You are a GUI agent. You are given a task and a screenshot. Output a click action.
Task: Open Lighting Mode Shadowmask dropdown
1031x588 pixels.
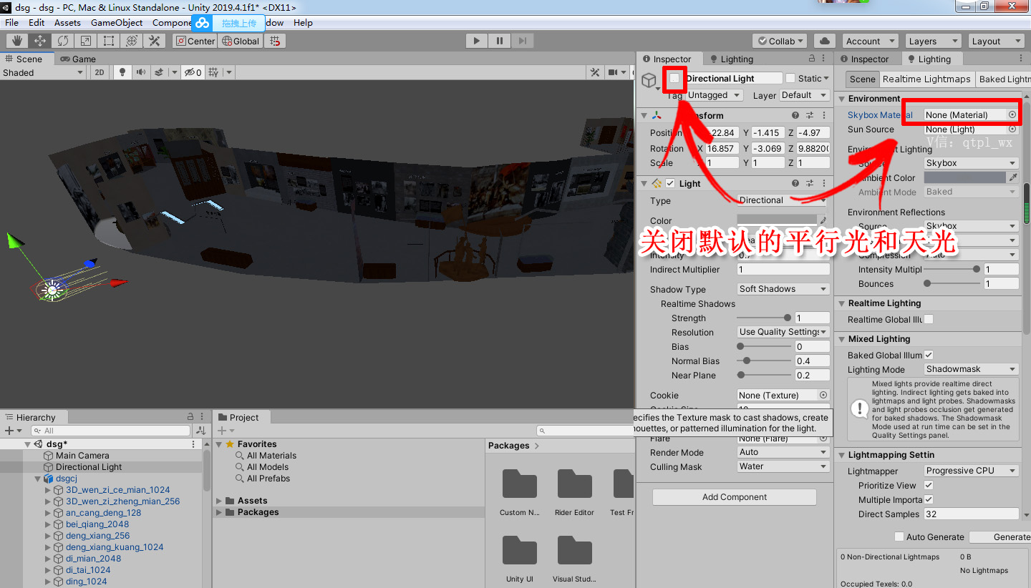[971, 369]
